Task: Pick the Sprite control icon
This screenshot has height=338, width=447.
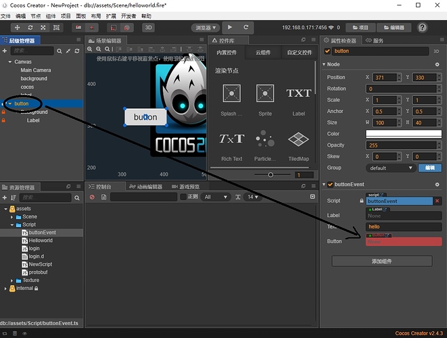Action: (265, 93)
